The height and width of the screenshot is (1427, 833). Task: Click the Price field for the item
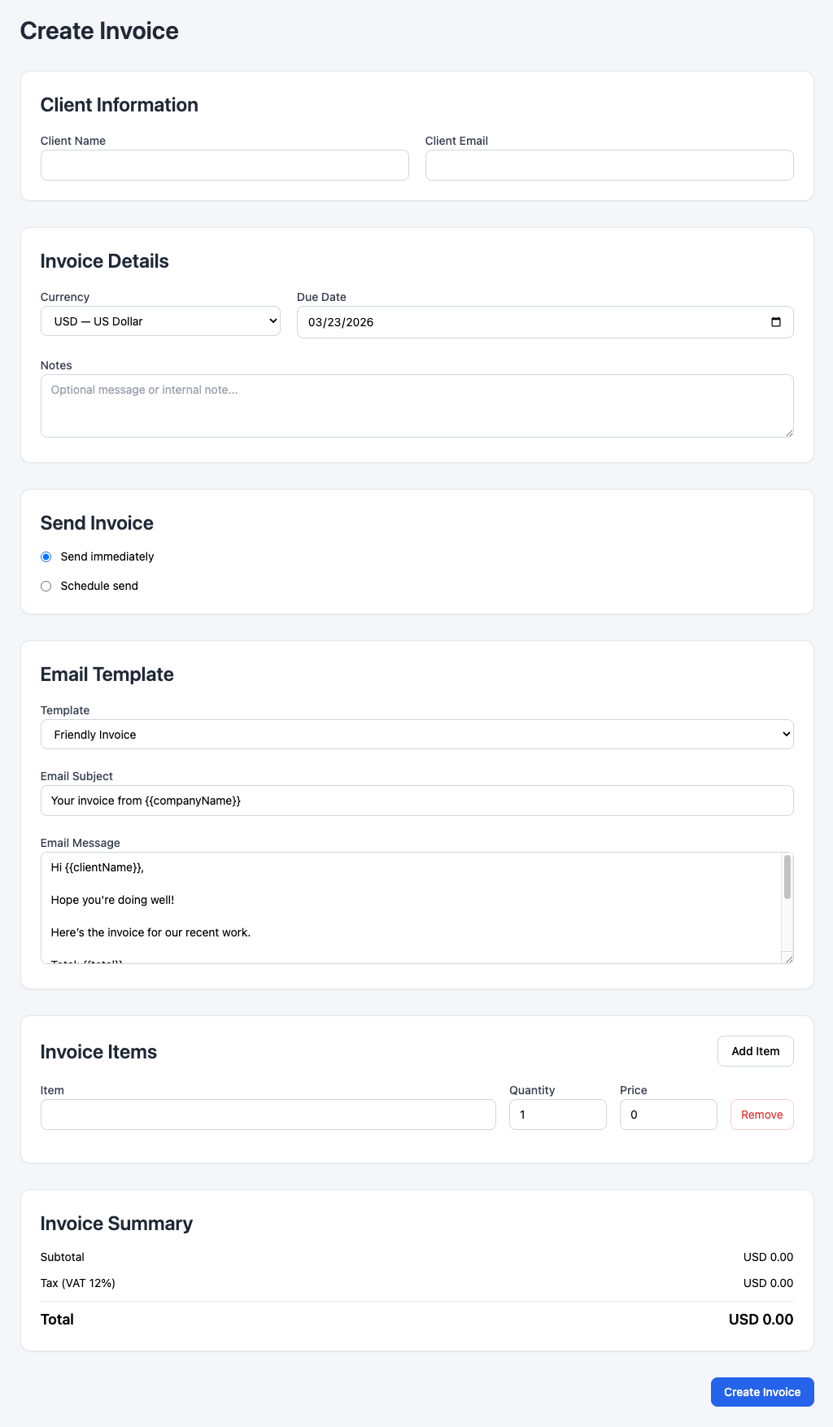pyautogui.click(x=668, y=1115)
